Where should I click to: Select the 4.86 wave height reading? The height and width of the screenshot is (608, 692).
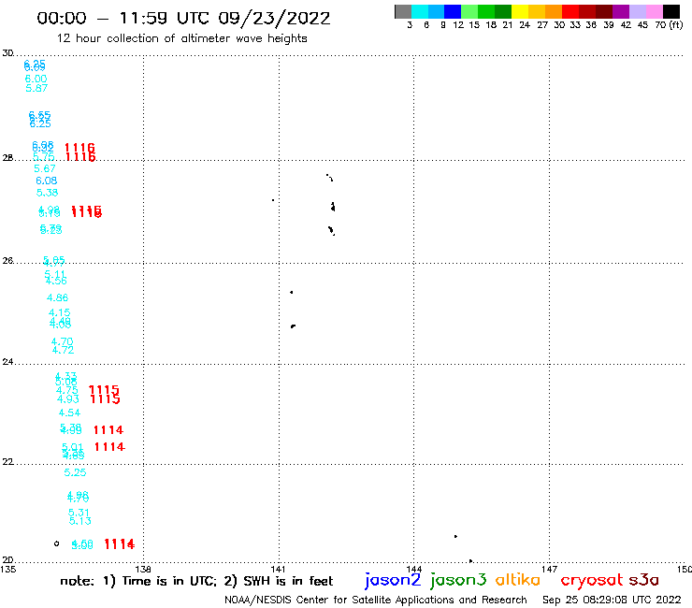point(58,297)
